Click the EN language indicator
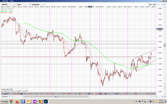 click(x=137, y=101)
